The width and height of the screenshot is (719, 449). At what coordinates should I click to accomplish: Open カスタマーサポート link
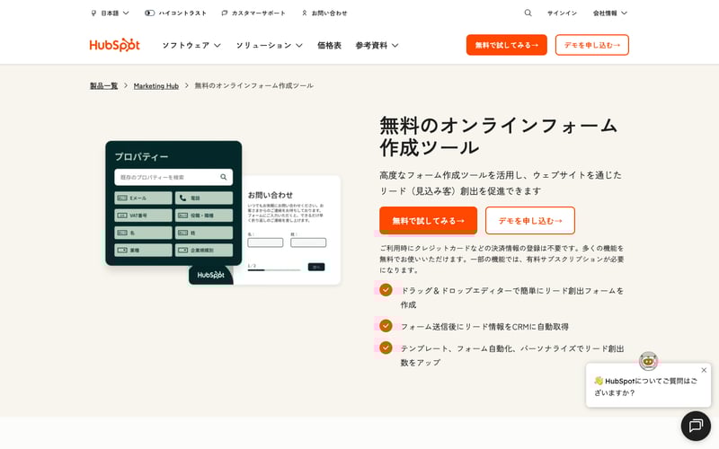tap(253, 13)
